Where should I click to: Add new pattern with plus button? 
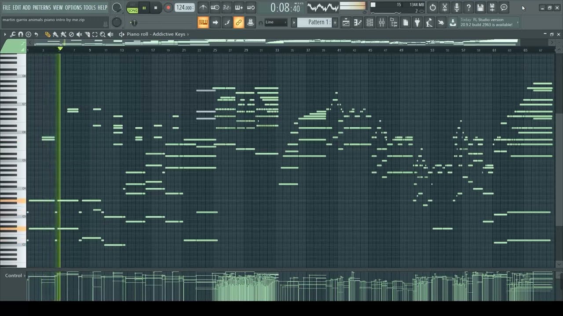coord(335,22)
